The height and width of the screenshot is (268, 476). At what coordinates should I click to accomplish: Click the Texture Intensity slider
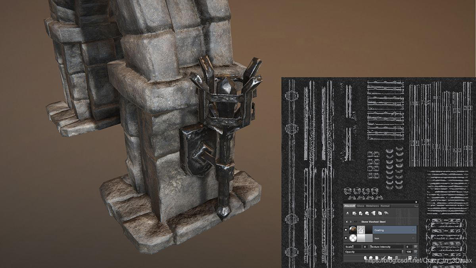point(387,247)
